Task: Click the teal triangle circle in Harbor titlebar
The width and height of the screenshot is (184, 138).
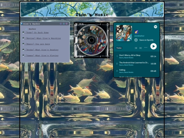Action: 64,24
